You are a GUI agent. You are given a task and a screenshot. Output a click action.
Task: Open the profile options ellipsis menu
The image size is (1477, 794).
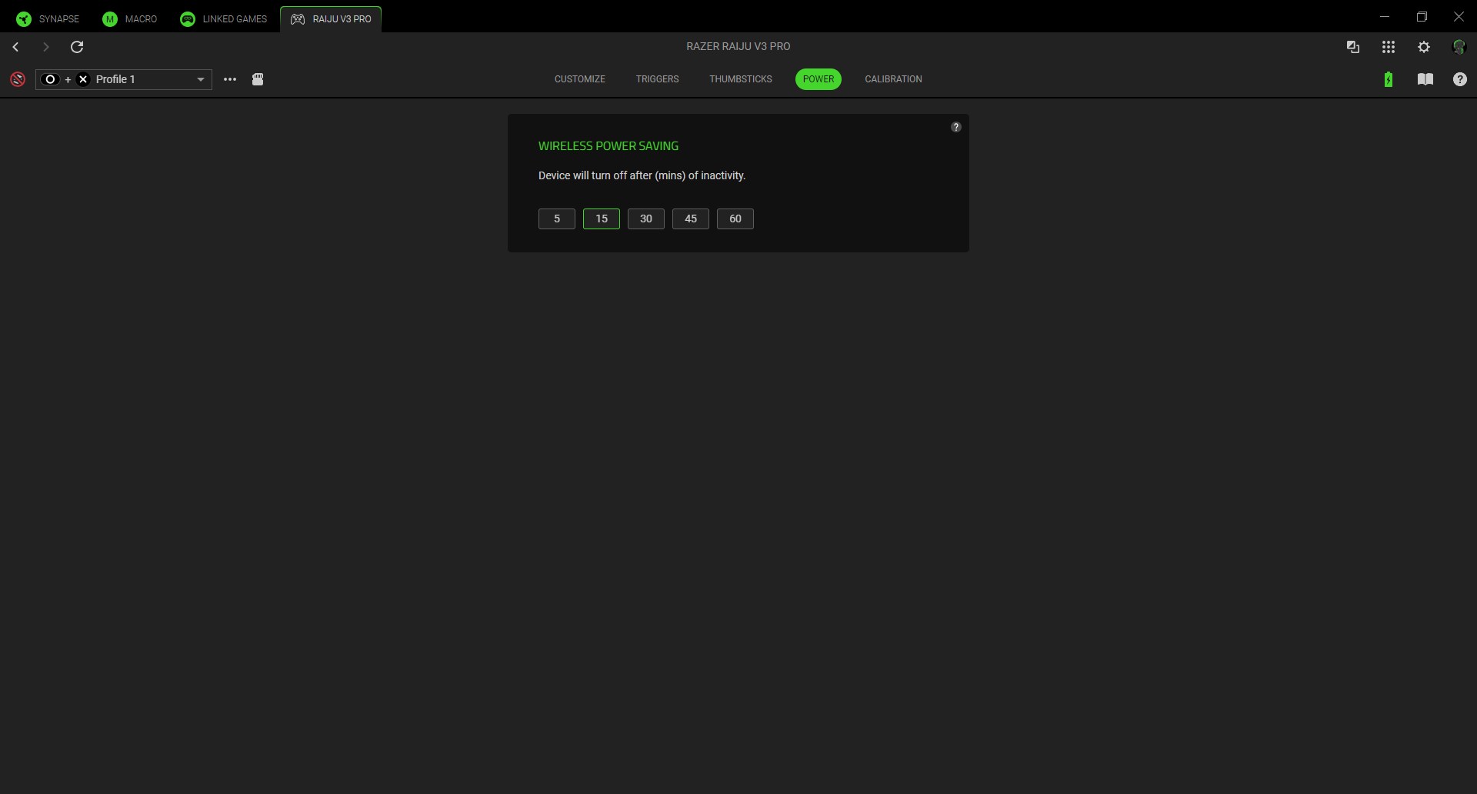click(x=229, y=79)
